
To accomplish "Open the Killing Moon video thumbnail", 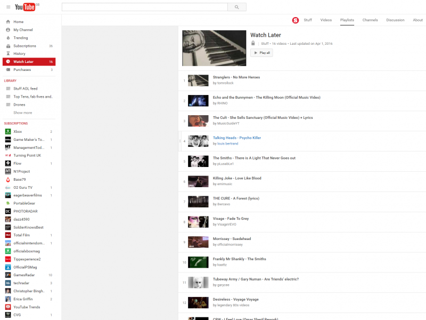I will [198, 101].
